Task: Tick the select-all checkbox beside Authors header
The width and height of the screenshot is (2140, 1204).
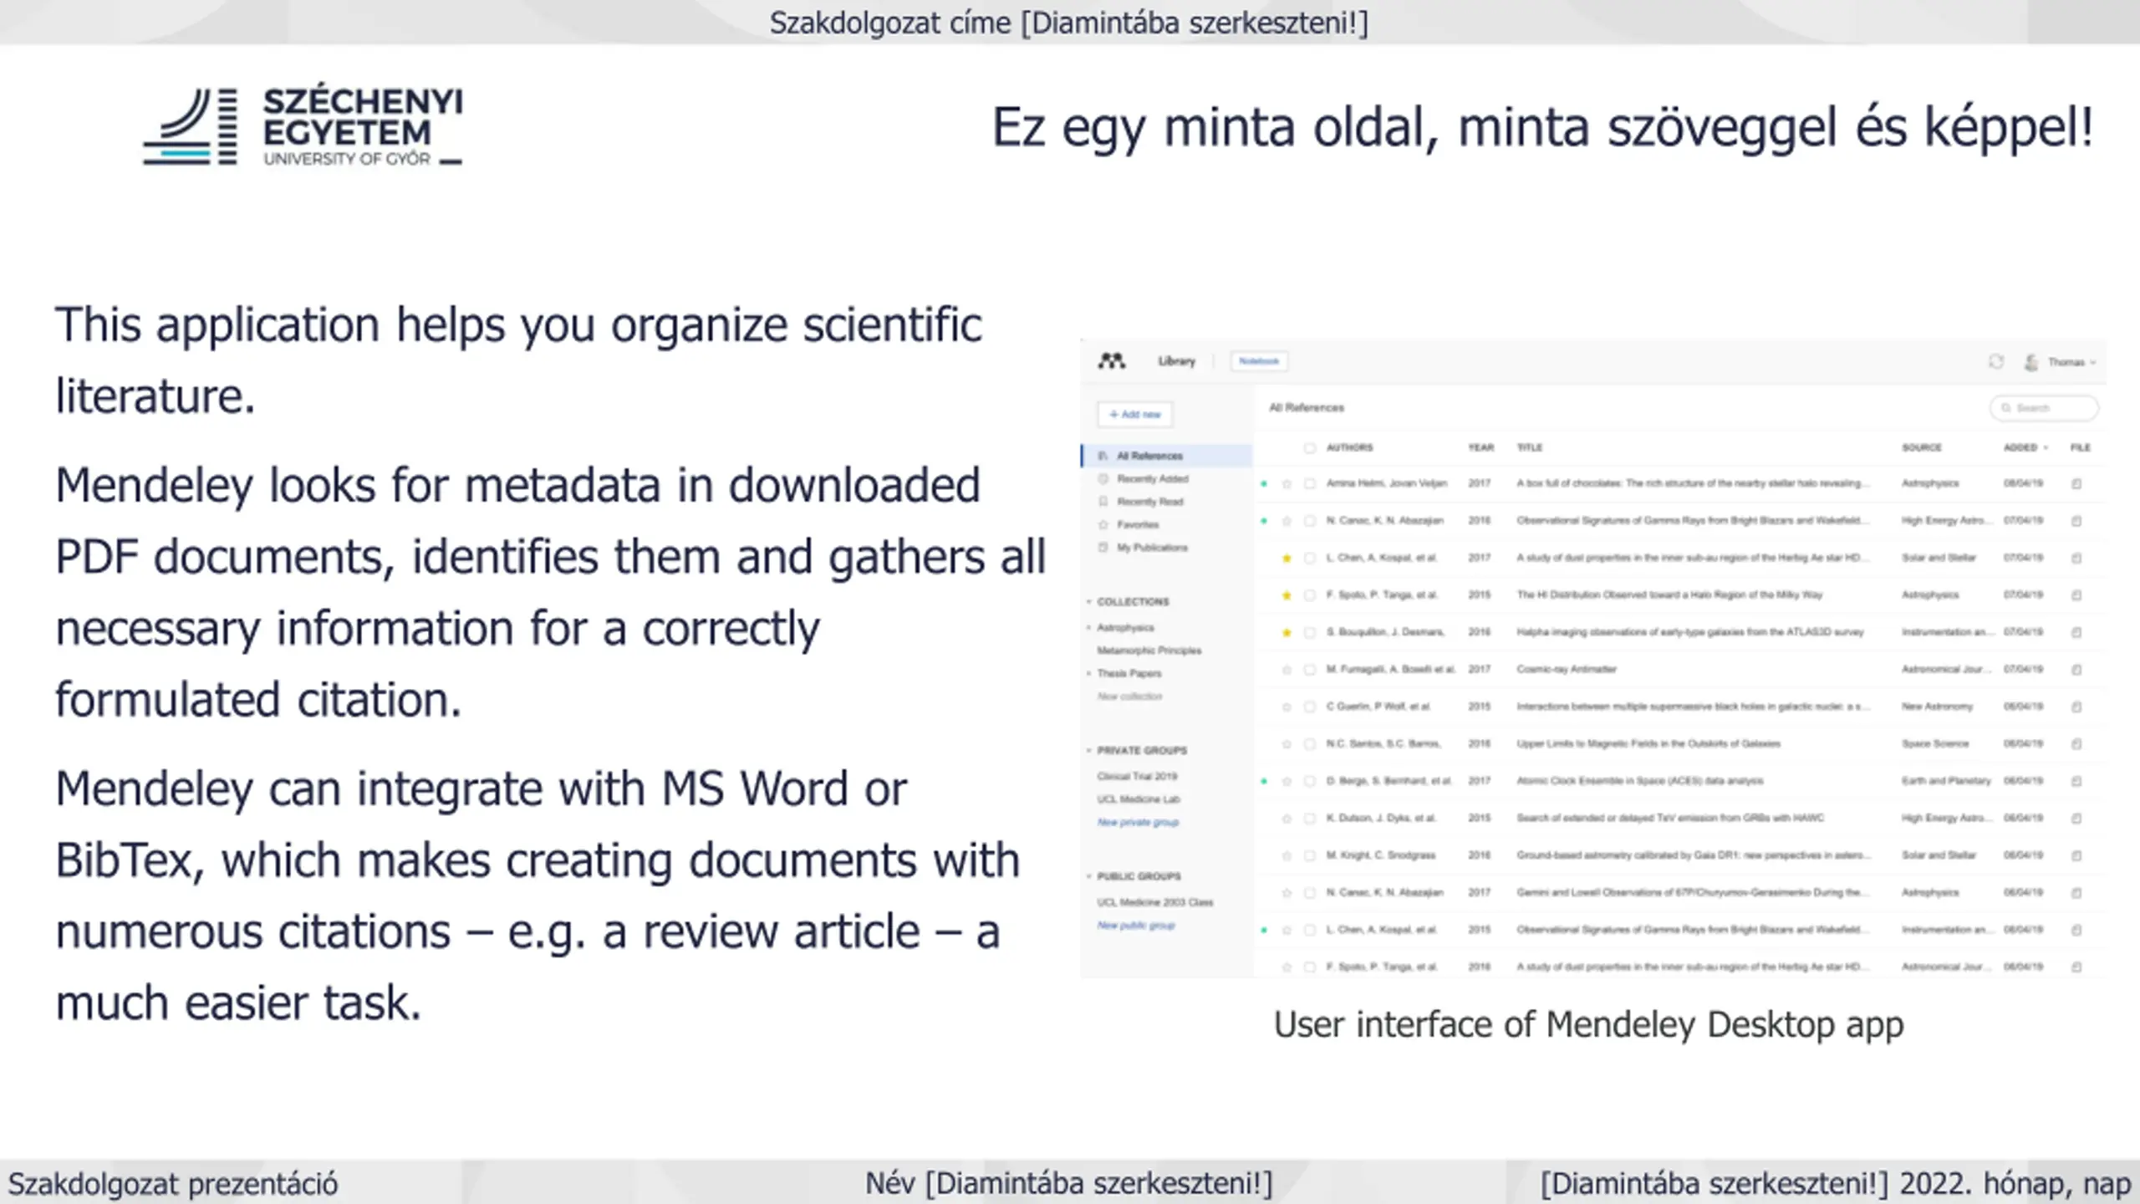Action: click(1310, 448)
